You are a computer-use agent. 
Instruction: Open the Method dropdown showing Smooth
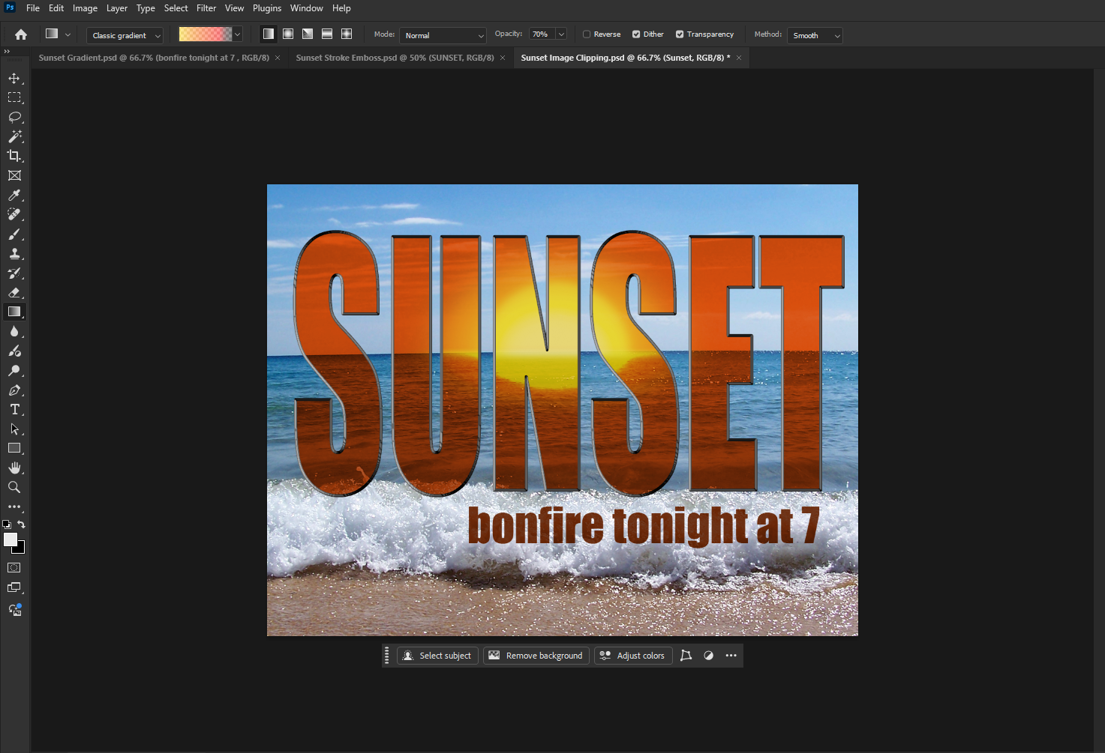[815, 34]
